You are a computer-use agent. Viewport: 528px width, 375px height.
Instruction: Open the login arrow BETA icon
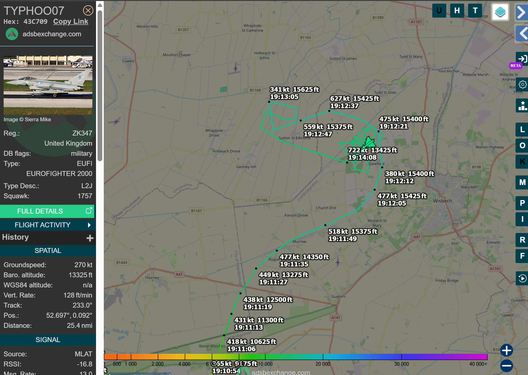tap(522, 59)
